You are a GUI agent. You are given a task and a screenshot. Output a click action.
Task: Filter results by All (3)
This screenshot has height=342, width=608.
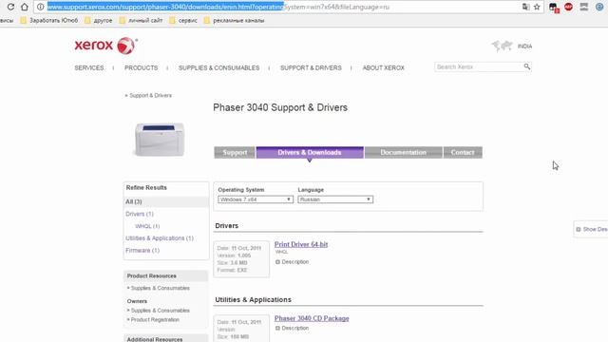coord(134,201)
